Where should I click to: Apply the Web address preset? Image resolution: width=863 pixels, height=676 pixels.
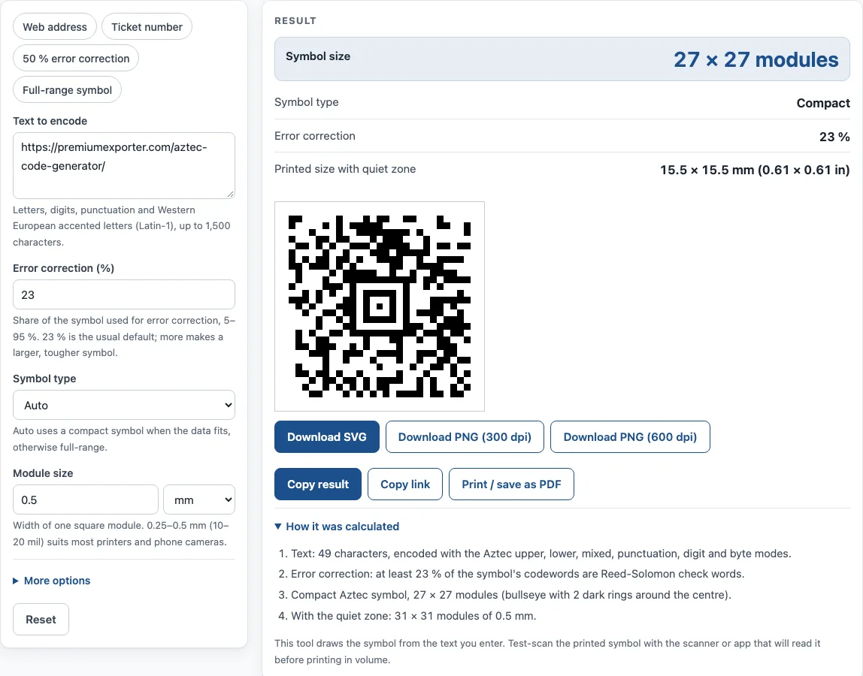pos(54,27)
